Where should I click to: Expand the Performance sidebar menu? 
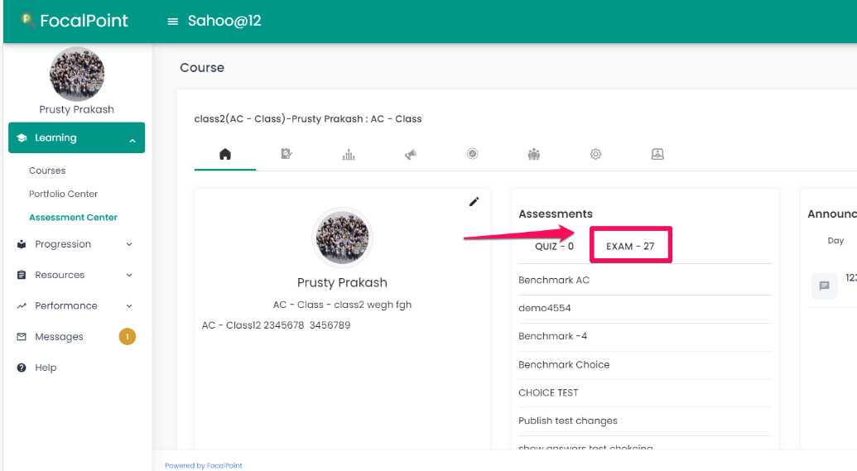(75, 306)
